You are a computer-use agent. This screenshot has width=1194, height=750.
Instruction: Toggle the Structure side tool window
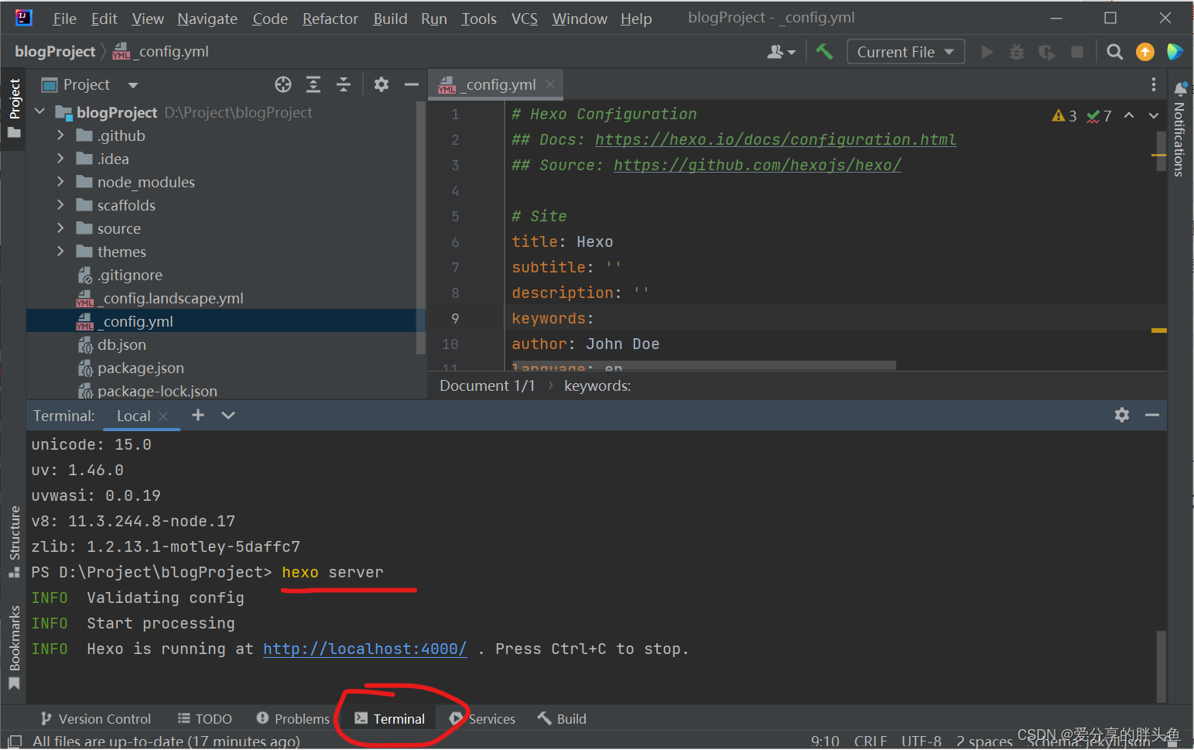click(x=14, y=542)
